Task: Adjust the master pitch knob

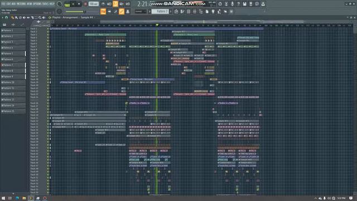Action: (x=60, y=11)
